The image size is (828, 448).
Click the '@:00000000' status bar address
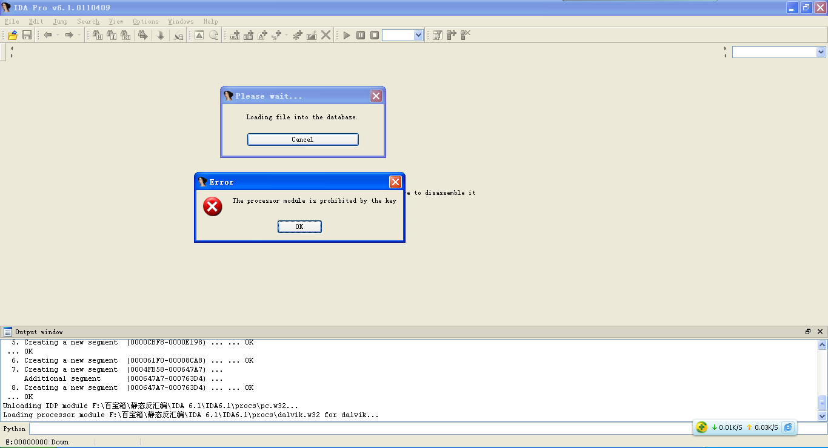(27, 442)
